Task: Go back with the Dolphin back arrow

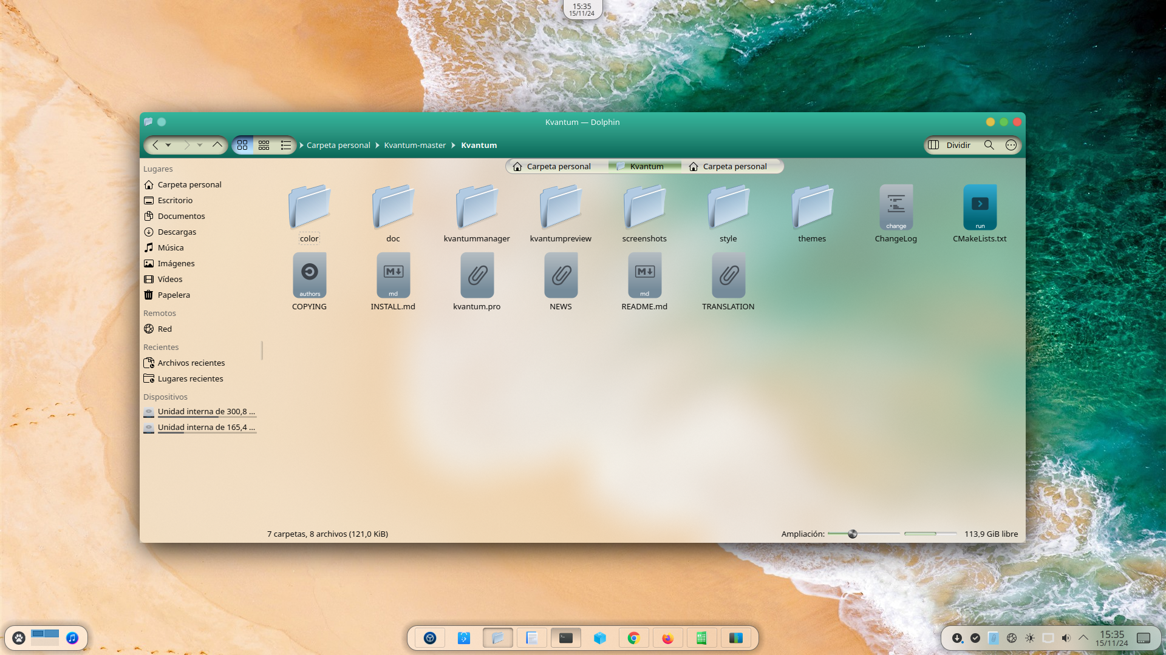Action: (155, 145)
